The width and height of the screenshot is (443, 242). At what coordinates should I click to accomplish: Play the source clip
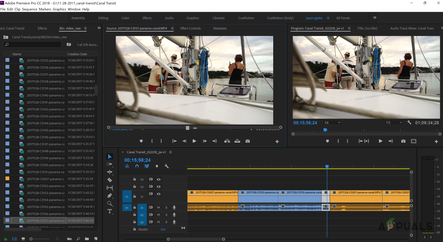pos(194,141)
